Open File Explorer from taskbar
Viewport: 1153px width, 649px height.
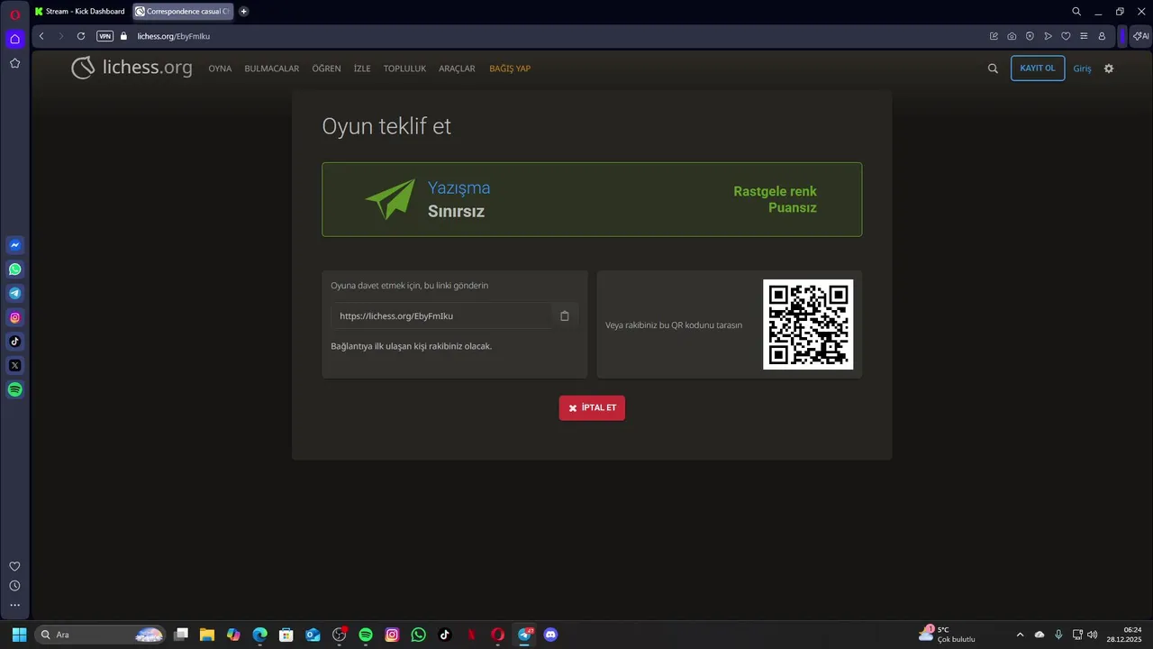207,635
